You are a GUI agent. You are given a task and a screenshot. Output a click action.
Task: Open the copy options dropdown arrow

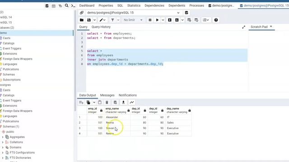tap(94, 102)
